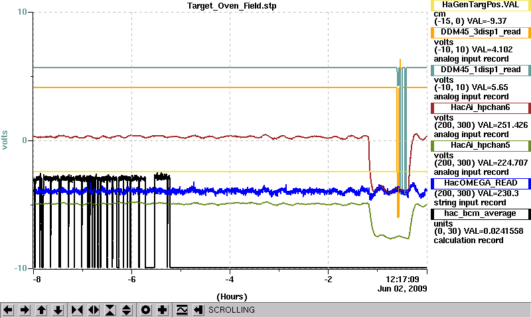Select the DDM45_1disp1_read curve legend
The image size is (531, 318).
click(481, 70)
